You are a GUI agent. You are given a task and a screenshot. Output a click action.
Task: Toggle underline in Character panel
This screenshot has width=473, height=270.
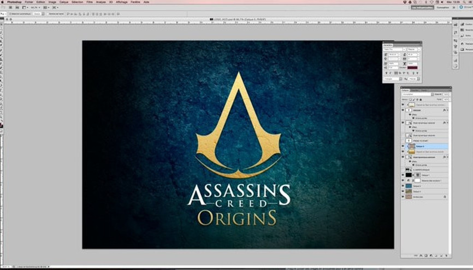click(x=413, y=73)
